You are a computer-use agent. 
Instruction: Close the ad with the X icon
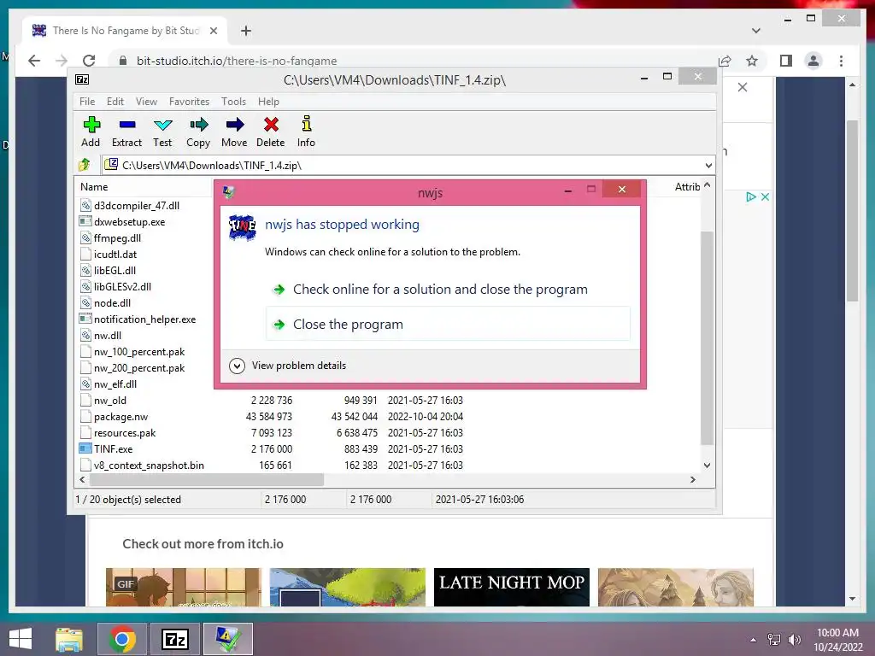click(766, 197)
